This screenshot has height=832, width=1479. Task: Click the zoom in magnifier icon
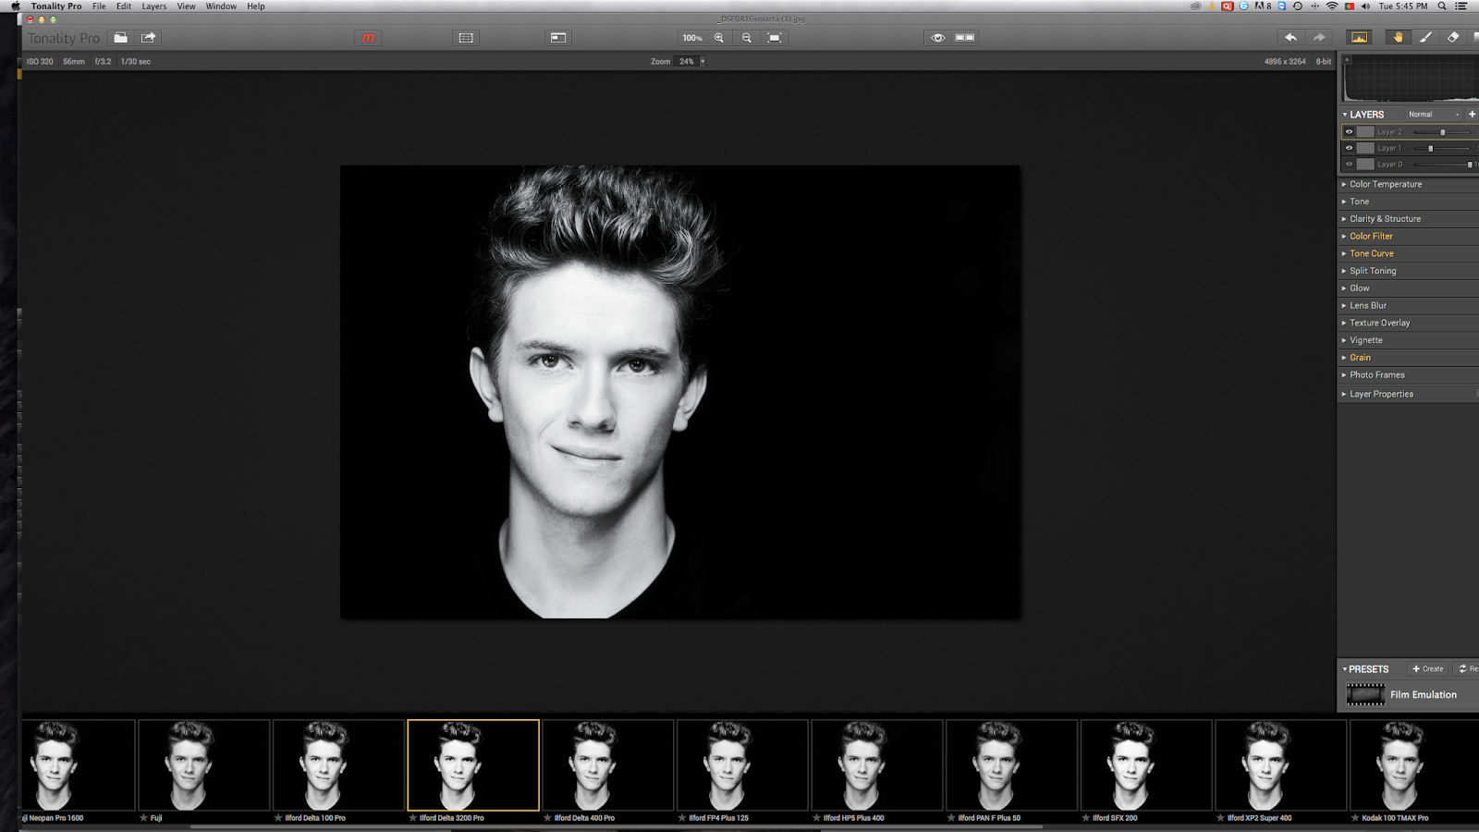719,38
